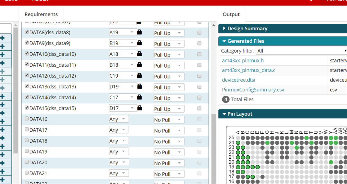Open the Pull Up dropdown for DATA10

point(169,55)
